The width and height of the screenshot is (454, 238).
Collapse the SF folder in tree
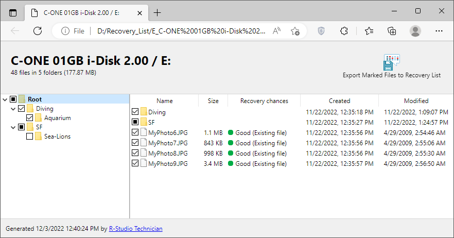point(13,127)
